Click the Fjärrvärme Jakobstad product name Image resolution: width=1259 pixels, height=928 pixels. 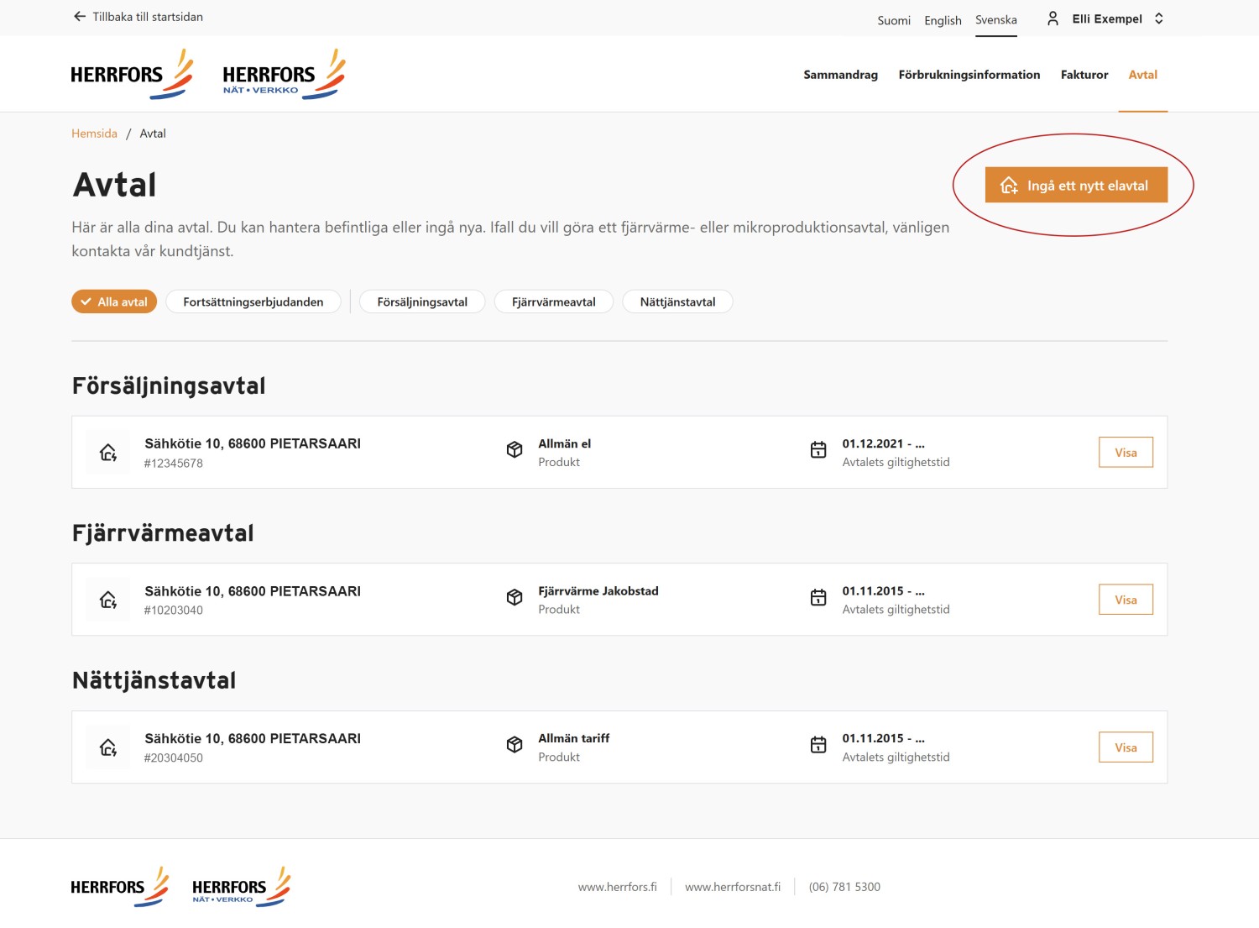tap(598, 591)
